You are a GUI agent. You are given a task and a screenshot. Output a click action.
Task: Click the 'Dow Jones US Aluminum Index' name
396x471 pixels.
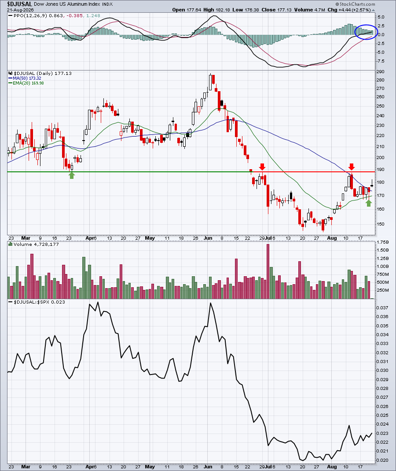67,4
